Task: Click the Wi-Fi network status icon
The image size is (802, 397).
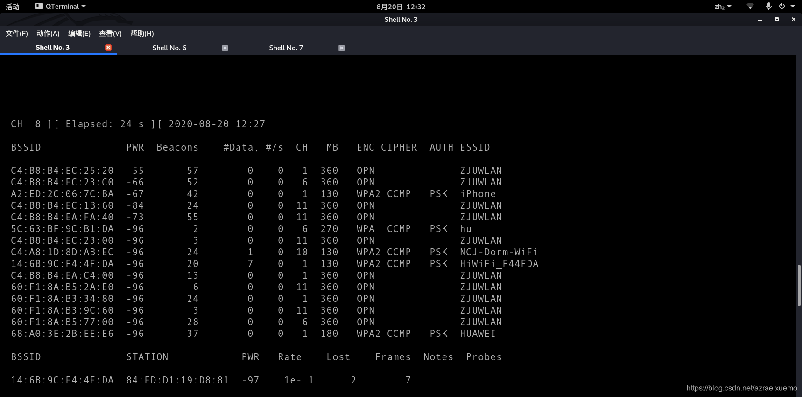Action: (750, 7)
